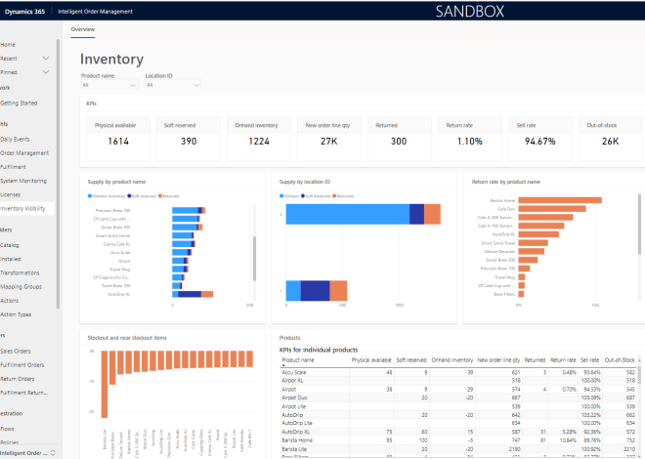Go to Home in sidebar
Viewport: 645px width, 459px height.
(8, 44)
